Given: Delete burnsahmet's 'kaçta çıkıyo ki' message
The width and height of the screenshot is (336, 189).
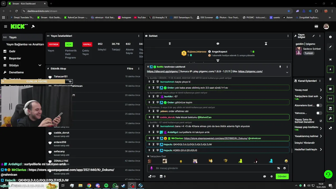Looking at the screenshot, I should (149, 82).
